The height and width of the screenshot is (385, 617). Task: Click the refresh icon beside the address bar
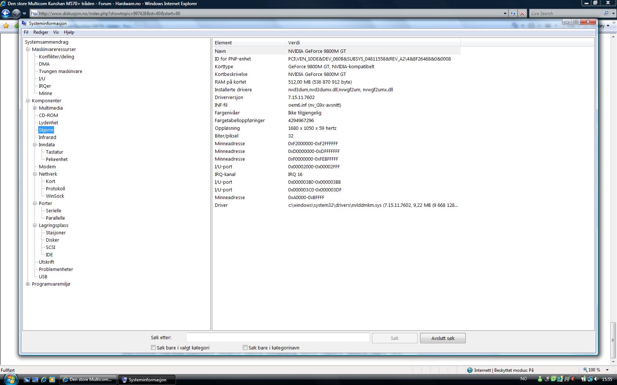(513, 14)
